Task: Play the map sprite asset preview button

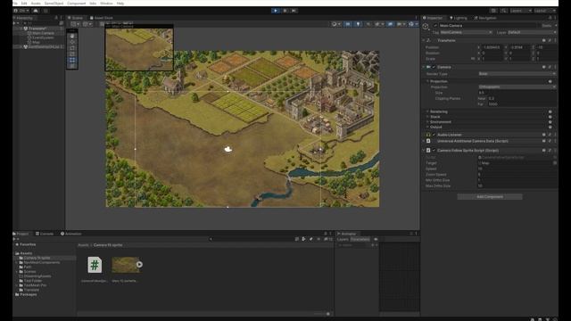Action: (x=139, y=265)
